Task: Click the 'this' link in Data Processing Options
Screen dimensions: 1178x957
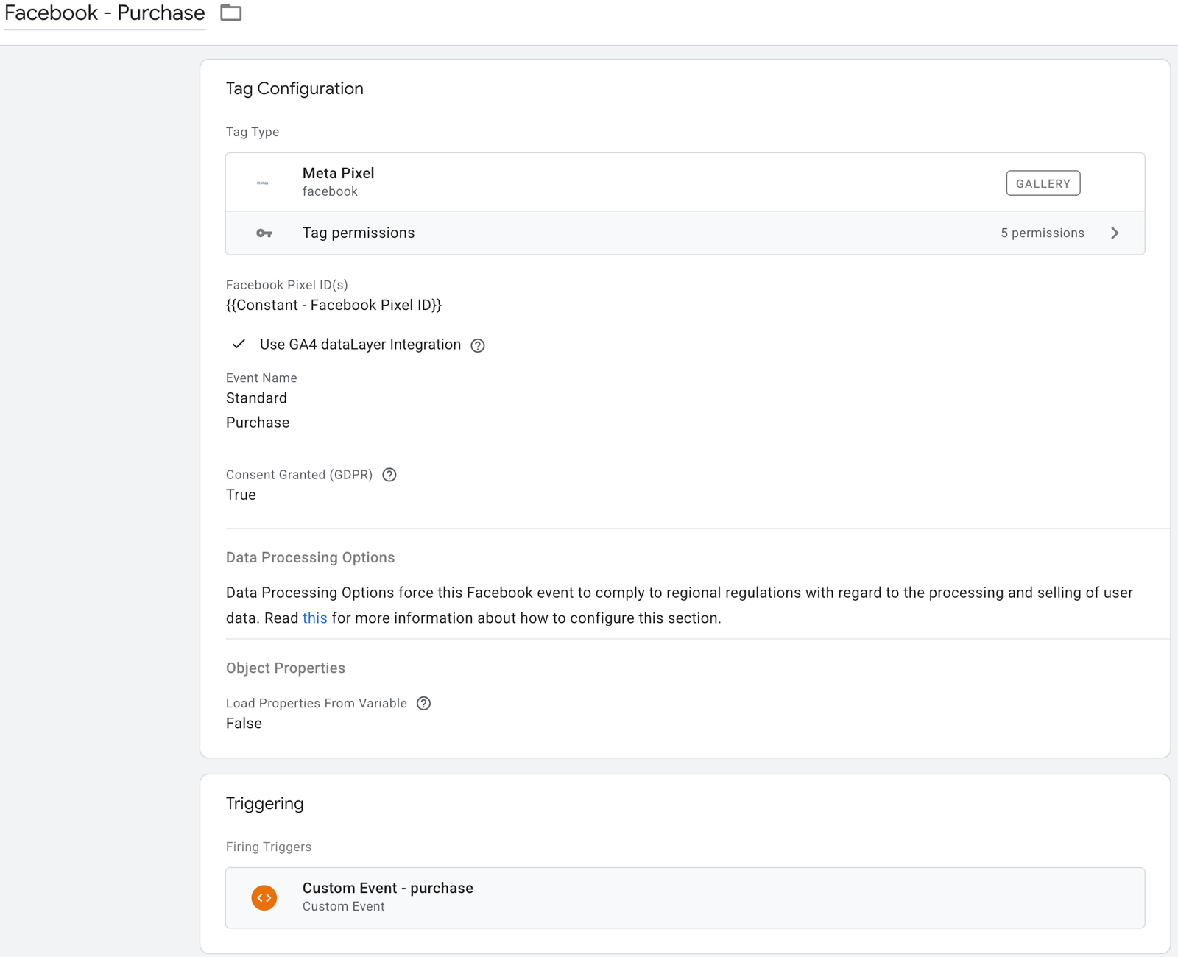Action: tap(314, 618)
